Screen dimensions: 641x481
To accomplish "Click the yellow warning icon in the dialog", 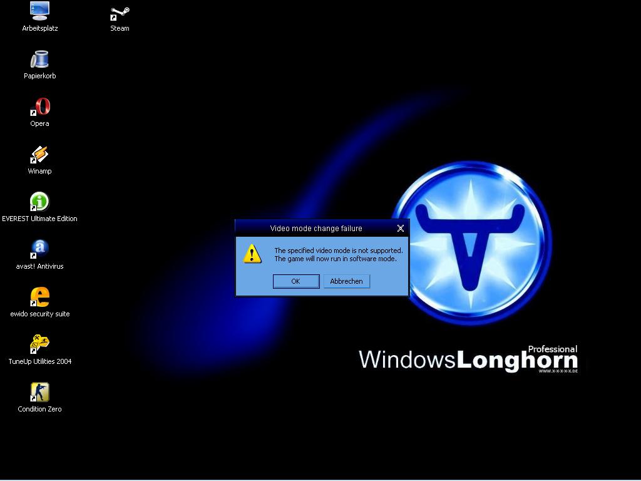I will (252, 254).
